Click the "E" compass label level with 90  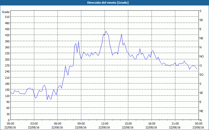tap(200, 102)
